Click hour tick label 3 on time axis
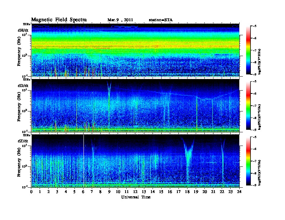Image resolution: width=285 pixels, height=220 pixels. pyautogui.click(x=57, y=192)
